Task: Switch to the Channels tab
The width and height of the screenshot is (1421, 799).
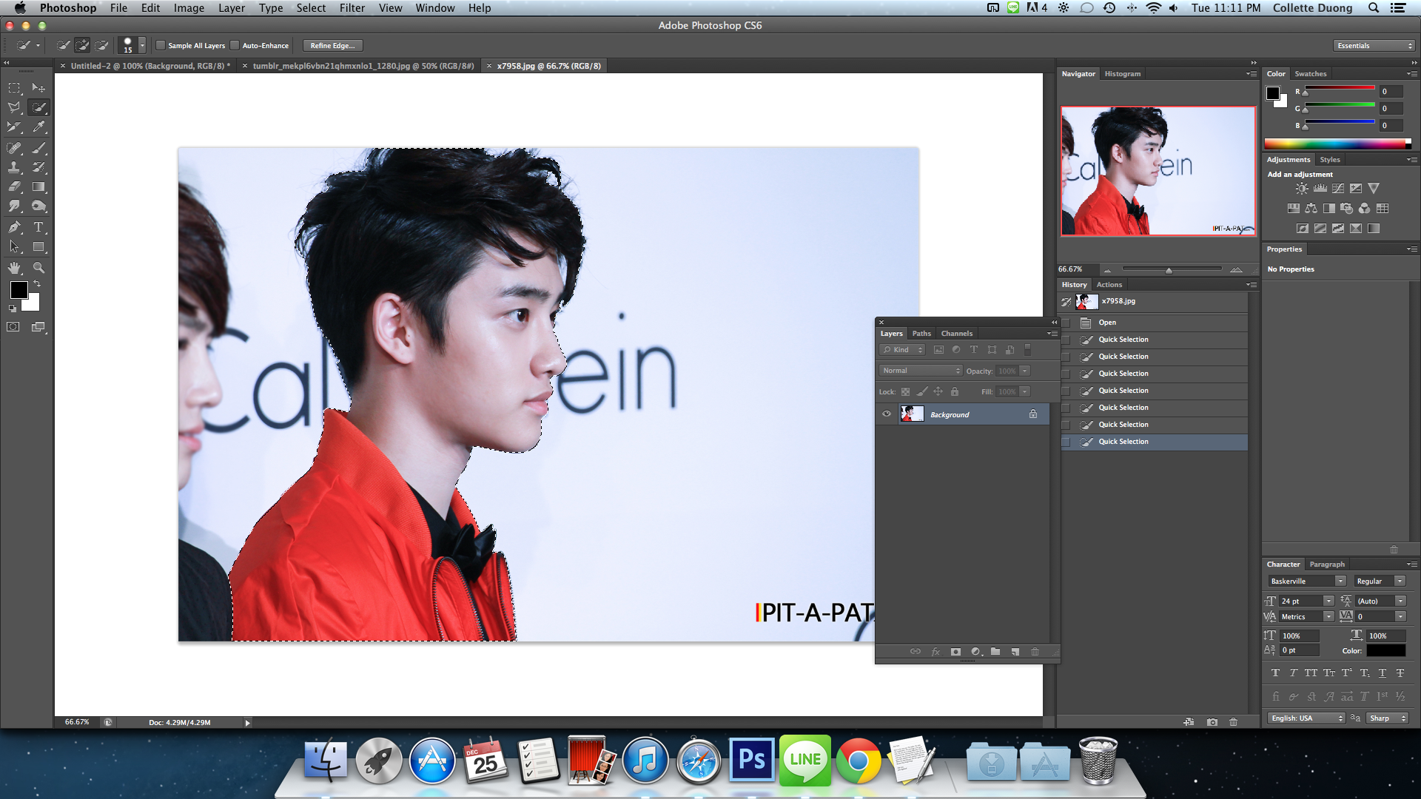Action: point(956,334)
